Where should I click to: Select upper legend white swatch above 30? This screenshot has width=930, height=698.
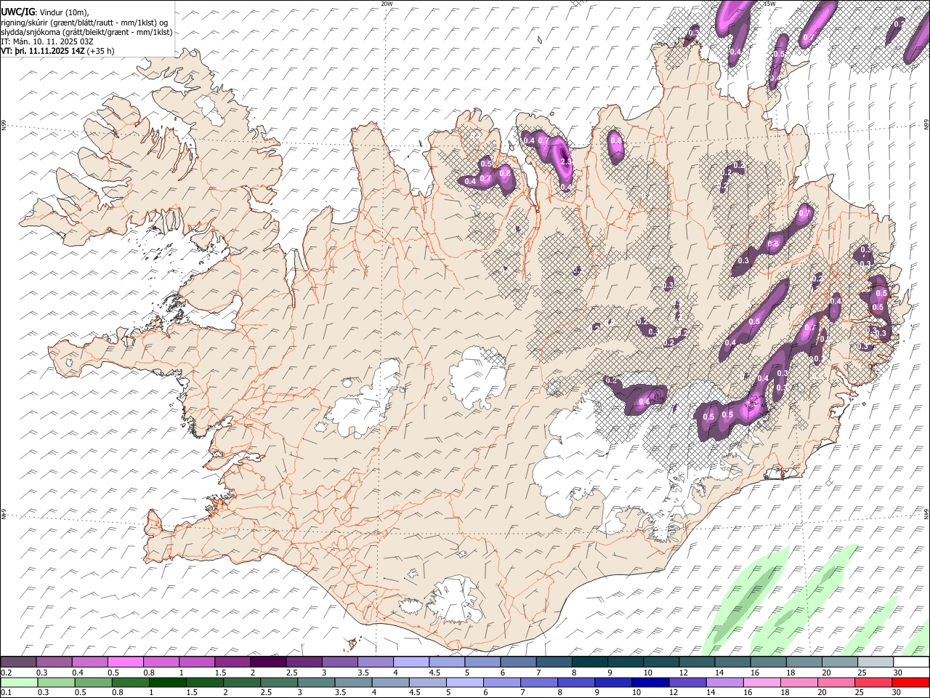coord(912,662)
